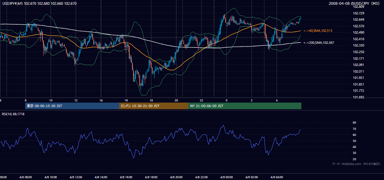Click the 4/9 00:00 time label
384x180 pixels.
pyautogui.click(x=227, y=177)
